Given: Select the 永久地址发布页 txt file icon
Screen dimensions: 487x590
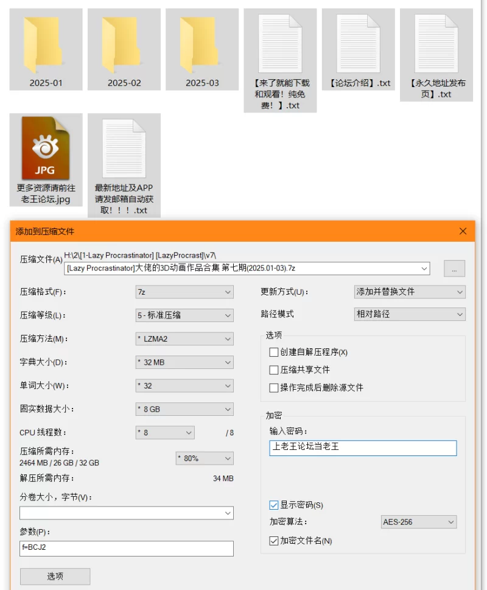Looking at the screenshot, I should click(436, 44).
